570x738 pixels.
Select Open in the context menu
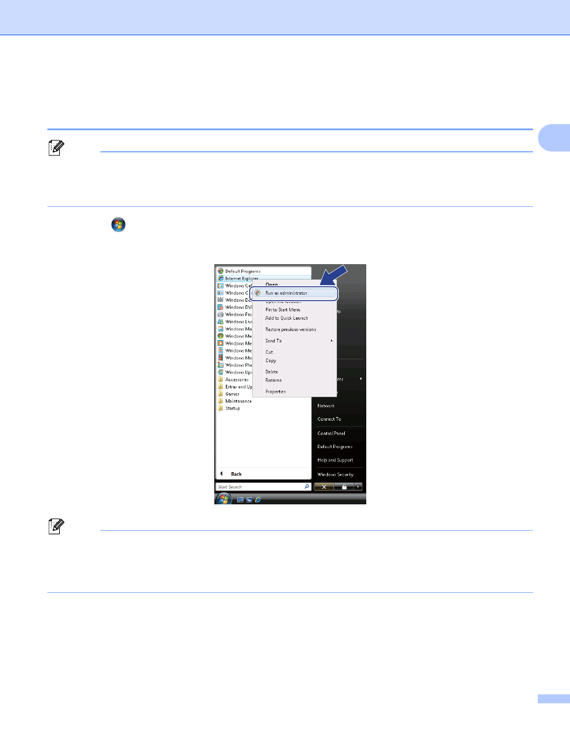point(271,284)
